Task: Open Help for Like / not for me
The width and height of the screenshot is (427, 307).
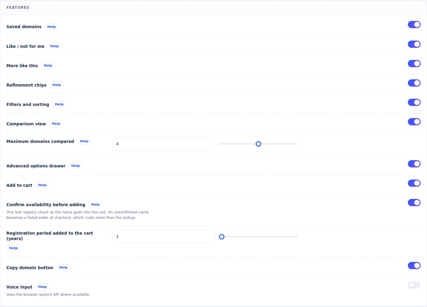Action: tap(54, 46)
